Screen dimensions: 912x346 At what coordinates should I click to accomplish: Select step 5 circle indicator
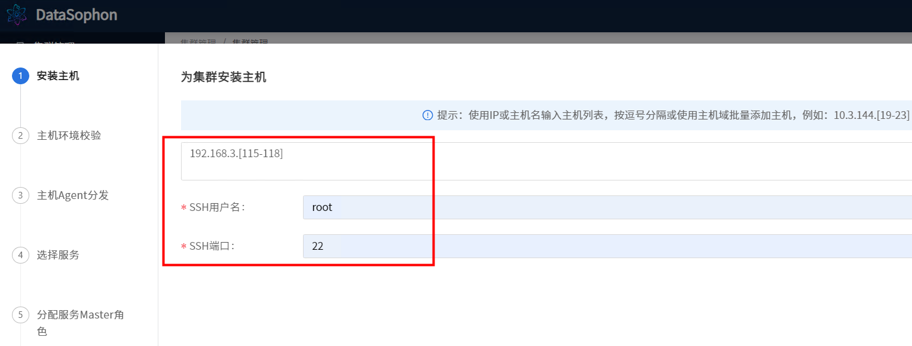(20, 315)
